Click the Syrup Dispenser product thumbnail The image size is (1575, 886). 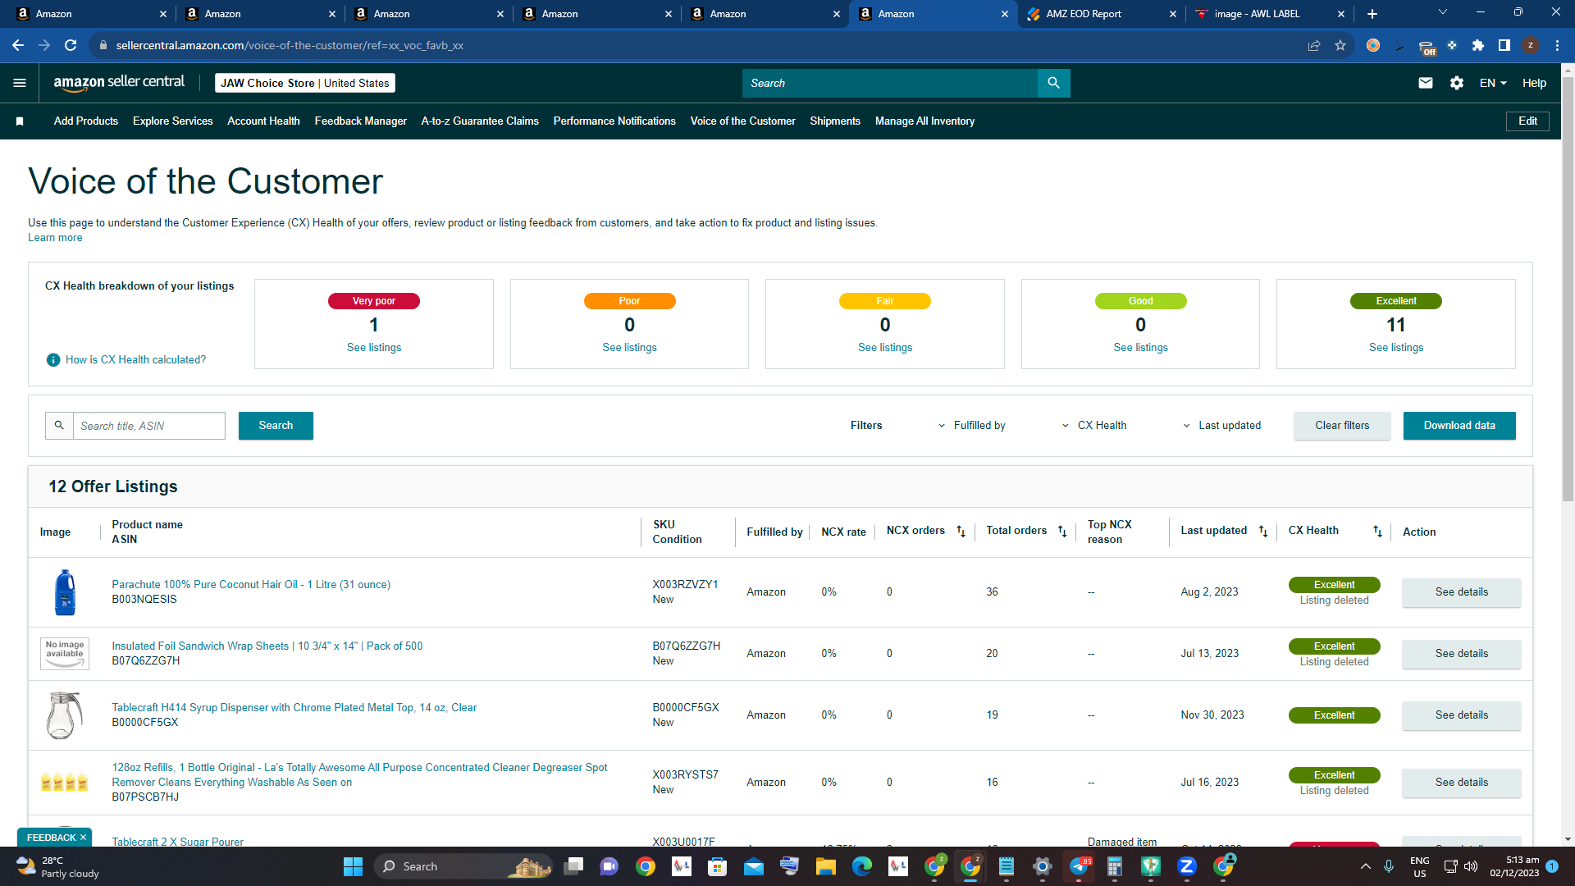64,715
